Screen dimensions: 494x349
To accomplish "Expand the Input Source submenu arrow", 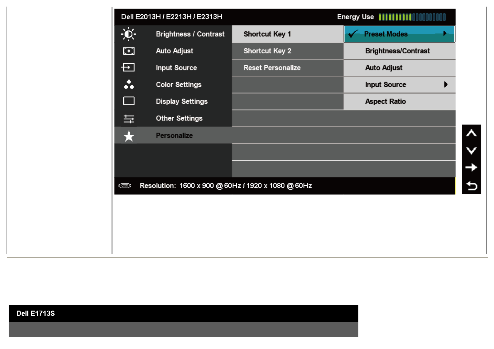I will [x=446, y=84].
